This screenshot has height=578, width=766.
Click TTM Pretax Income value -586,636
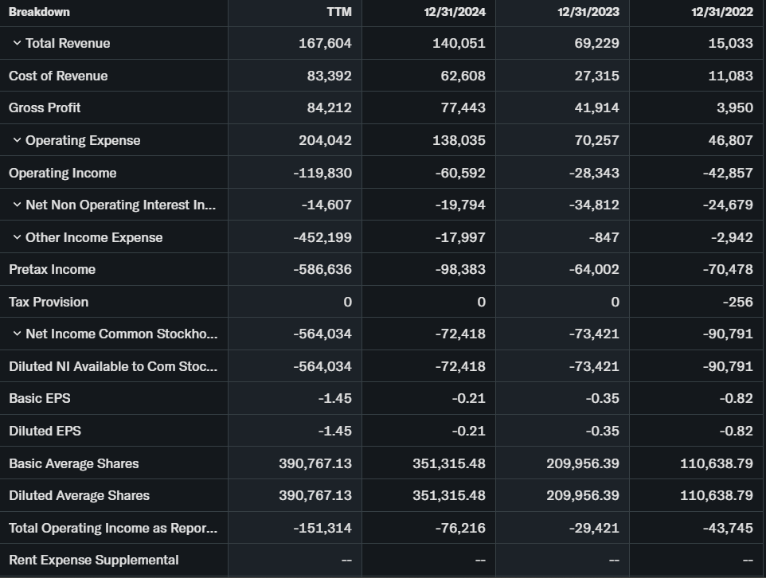pyautogui.click(x=322, y=269)
